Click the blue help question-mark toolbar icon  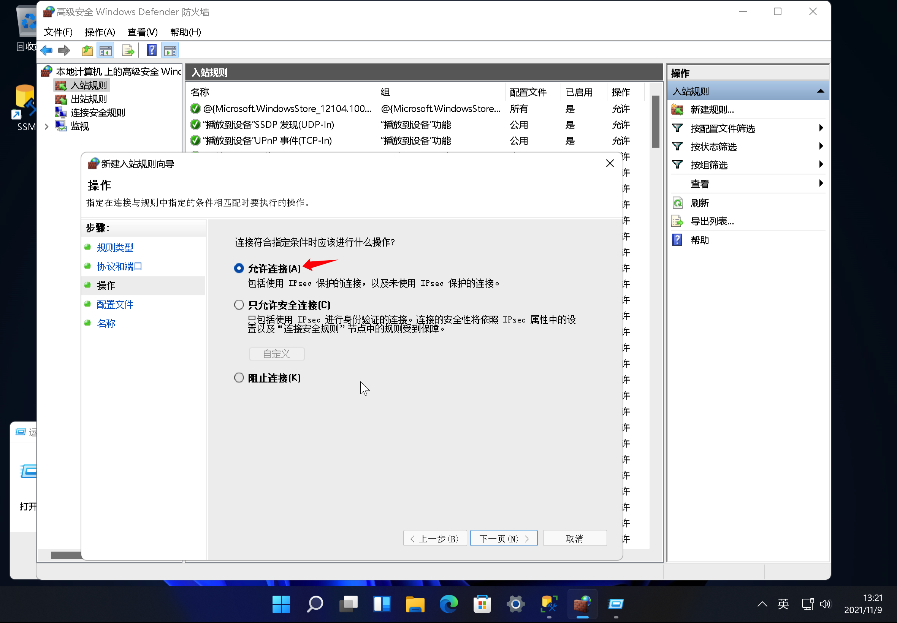click(x=151, y=51)
